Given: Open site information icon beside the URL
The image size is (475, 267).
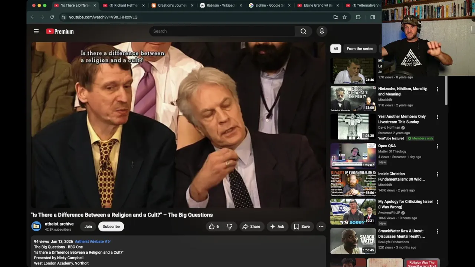Looking at the screenshot, I should 63,17.
